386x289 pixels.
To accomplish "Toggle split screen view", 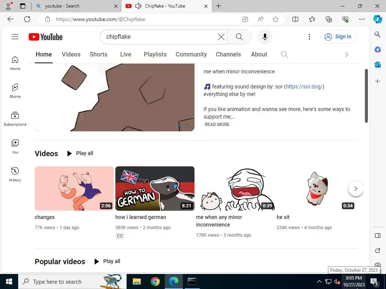I will (295, 19).
